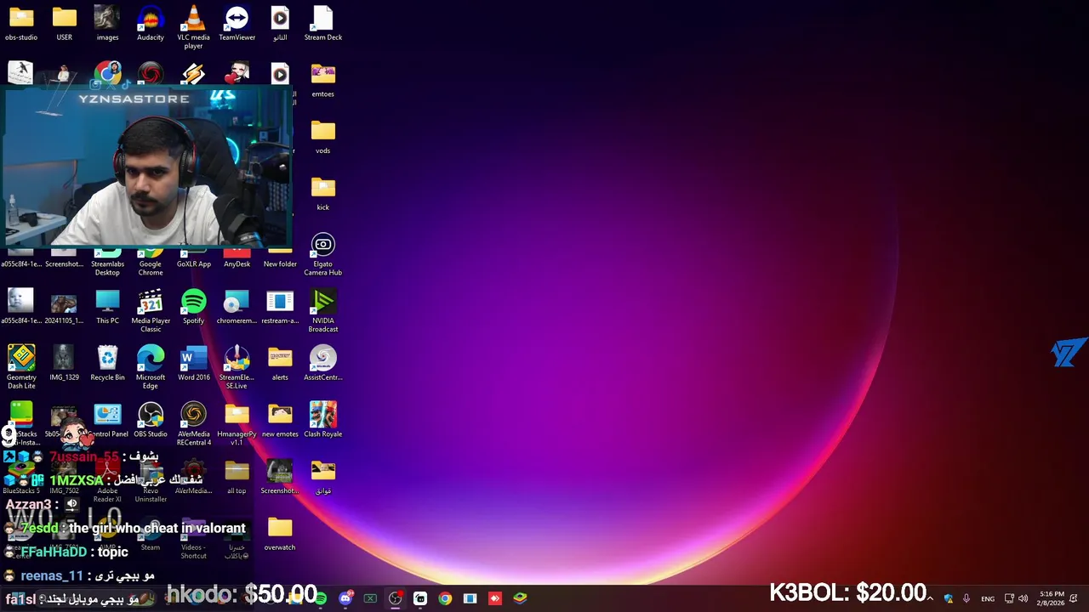Open the Xbox Game Bar taskbar icon
The image size is (1089, 612).
(370, 598)
